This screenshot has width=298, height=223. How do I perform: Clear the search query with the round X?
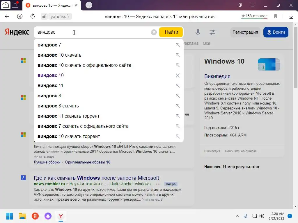(154, 32)
